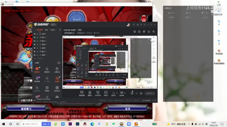227x127 pixels.
Task: Hide the 截屏 3 source with eye icon
Action: (x=35, y=45)
